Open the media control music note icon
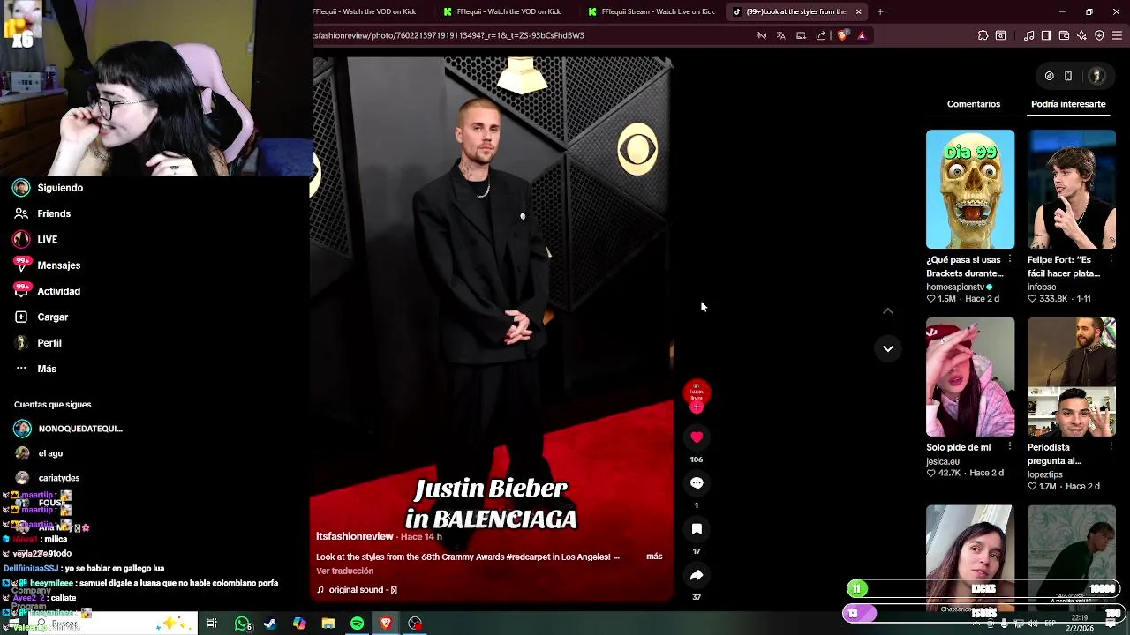1130x635 pixels. click(x=1028, y=35)
